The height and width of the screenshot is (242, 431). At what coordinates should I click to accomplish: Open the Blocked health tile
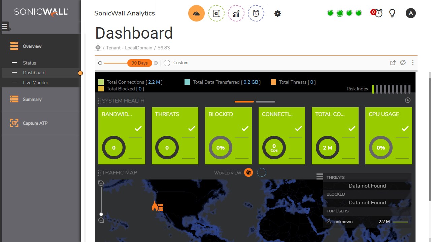pyautogui.click(x=228, y=136)
